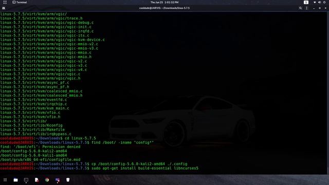Click 'linux-5.7.5/virt/kvm/vfio.h' line
The width and height of the screenshot is (329, 185).
[30, 117]
